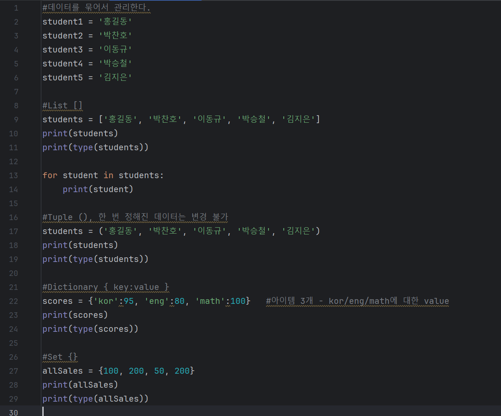The width and height of the screenshot is (501, 416).
Task: Click print(allSales) on line 28
Action: click(x=80, y=385)
